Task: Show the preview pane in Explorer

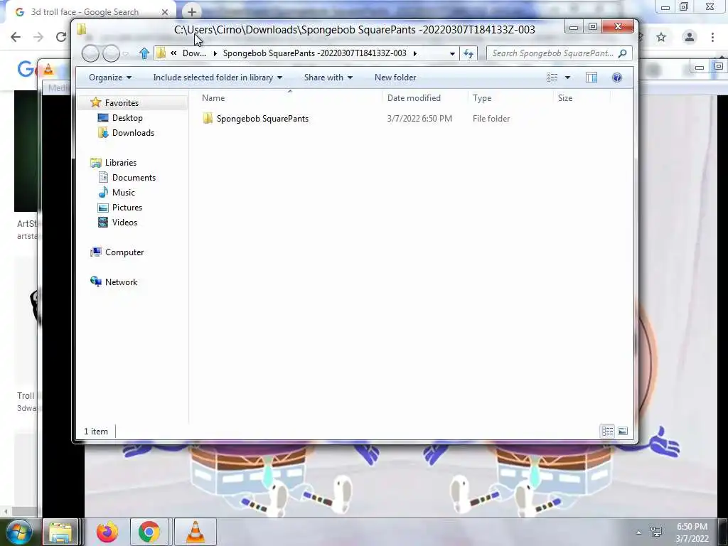Action: point(591,77)
